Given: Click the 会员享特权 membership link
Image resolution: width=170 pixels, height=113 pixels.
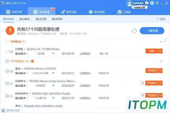Looking at the screenshot, I should [x=138, y=3].
